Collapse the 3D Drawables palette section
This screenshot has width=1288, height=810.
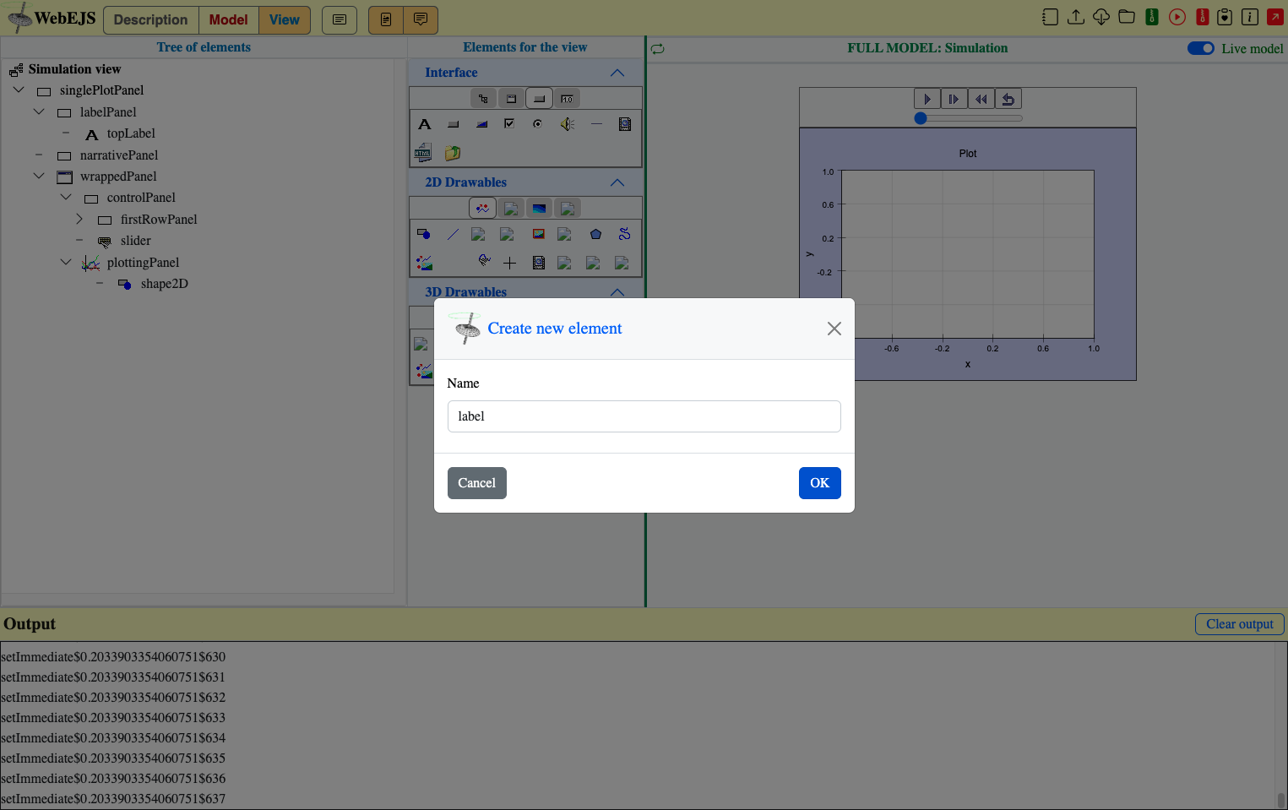click(x=617, y=292)
